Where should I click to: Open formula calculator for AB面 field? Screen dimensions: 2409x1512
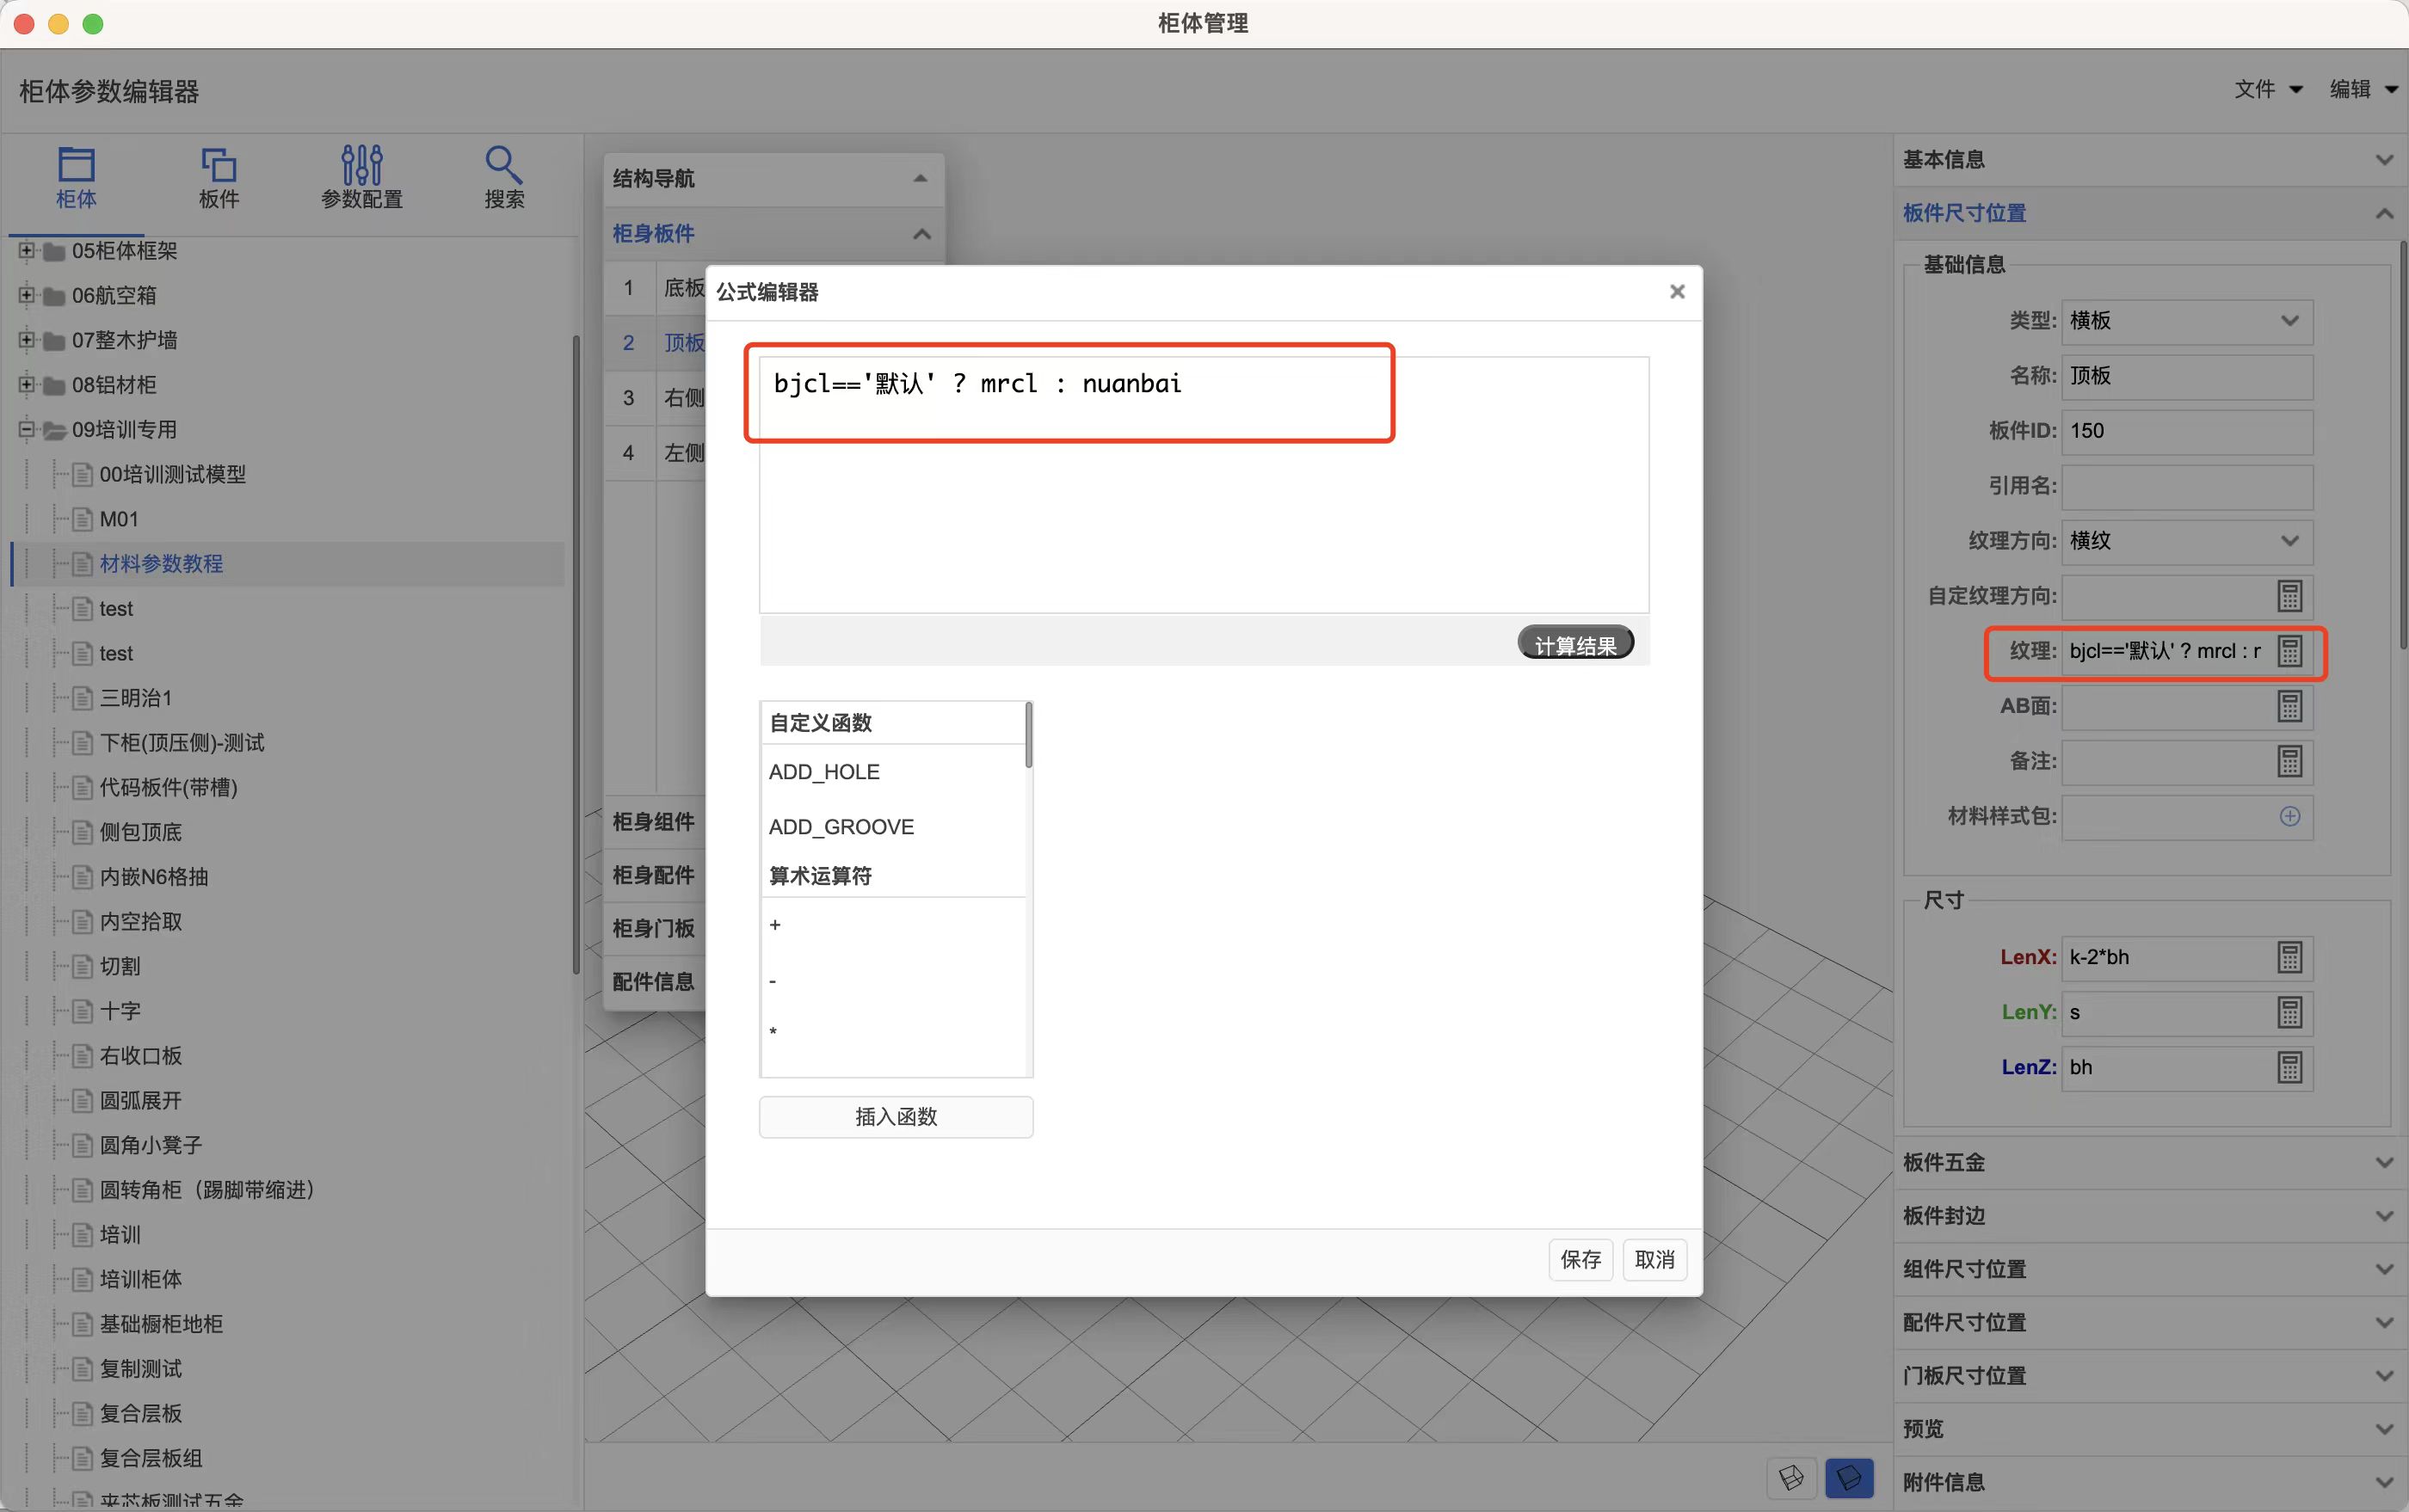[2290, 706]
